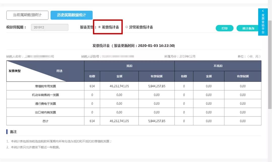Click the count value 614 for special invoices

tap(92, 86)
